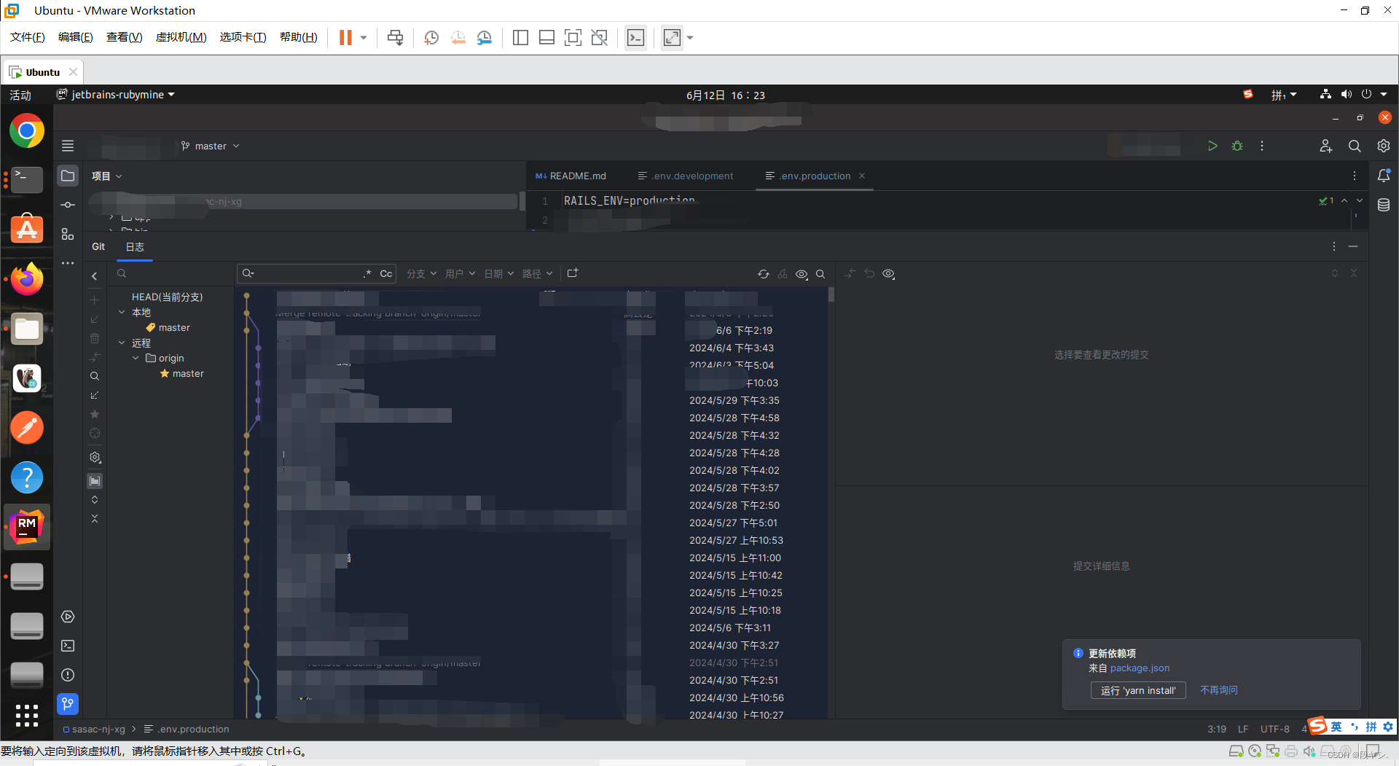This screenshot has width=1399, height=766.
Task: Click UTF-8 encoding in status bar
Action: [x=1274, y=729]
